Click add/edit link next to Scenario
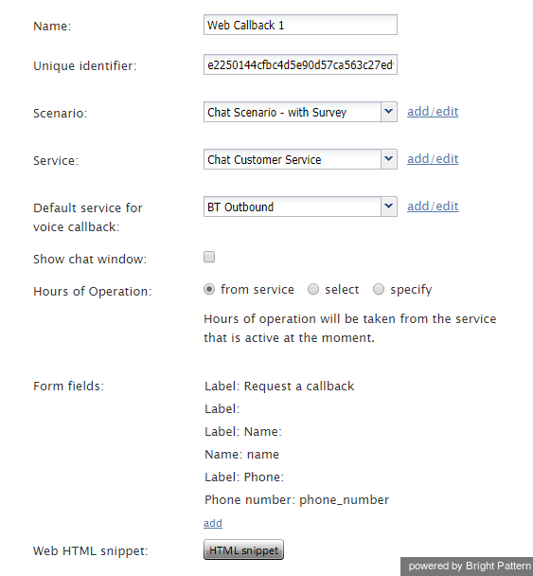533x576 pixels. tap(433, 111)
